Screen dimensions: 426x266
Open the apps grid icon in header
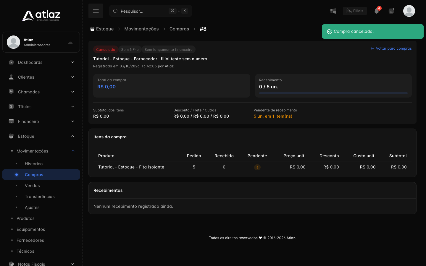pos(333,11)
